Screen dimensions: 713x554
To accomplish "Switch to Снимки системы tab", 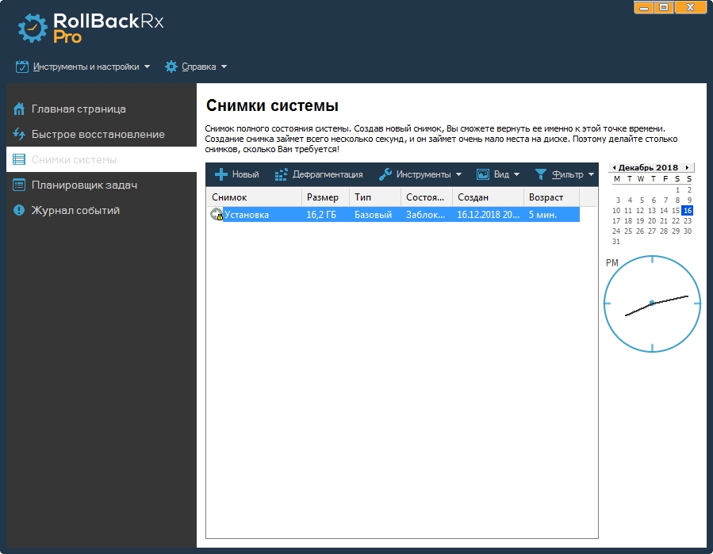I will [x=74, y=160].
